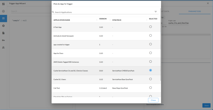Select the radio button for A Test App

pos(150,27)
